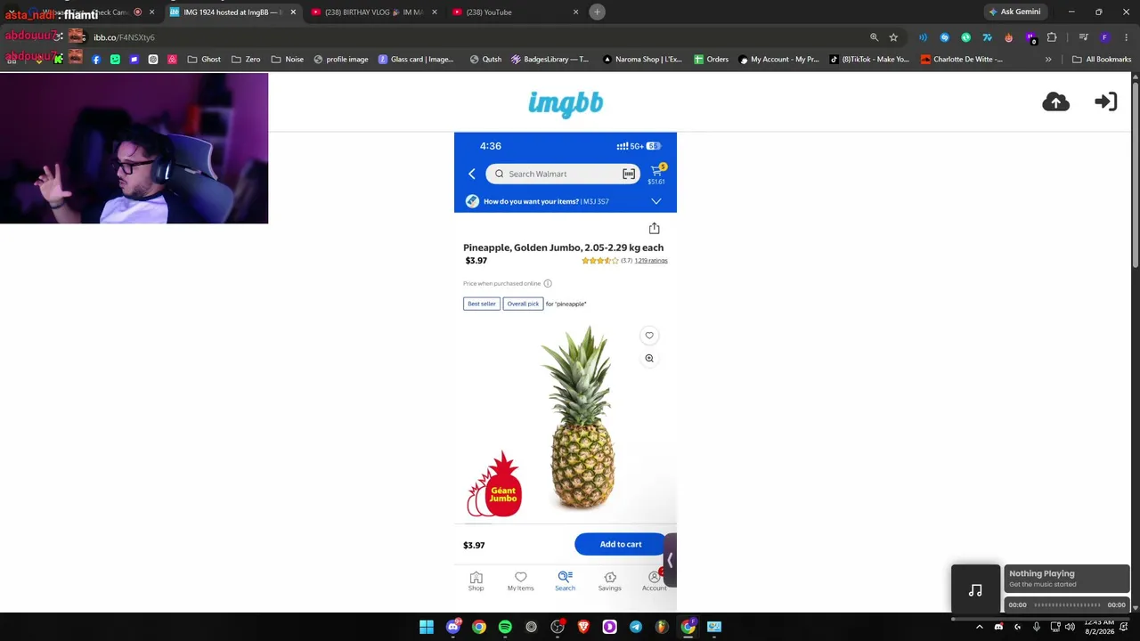Click the Walmart cart icon showing $51.61
The height and width of the screenshot is (641, 1140).
[656, 174]
